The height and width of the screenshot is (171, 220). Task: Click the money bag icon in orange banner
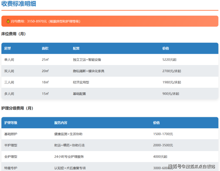tap(8, 21)
